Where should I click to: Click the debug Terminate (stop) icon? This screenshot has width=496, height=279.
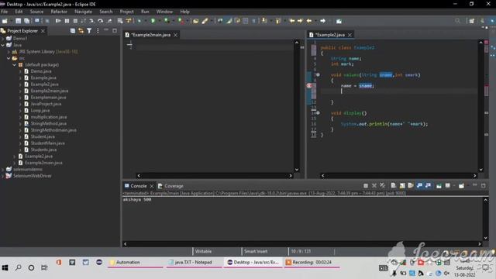click(75, 21)
